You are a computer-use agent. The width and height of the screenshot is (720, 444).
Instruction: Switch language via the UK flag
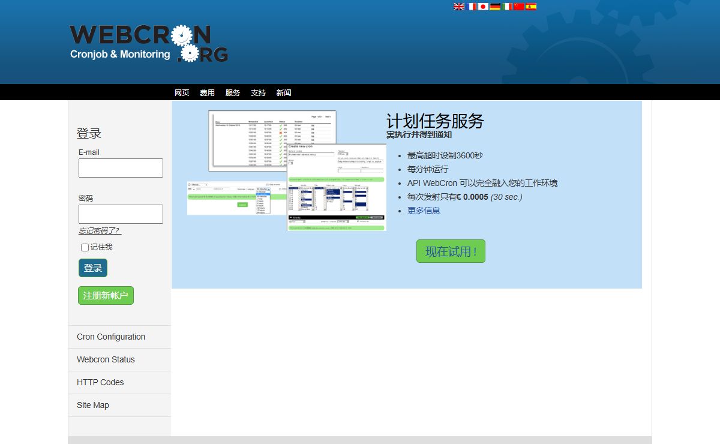point(459,7)
